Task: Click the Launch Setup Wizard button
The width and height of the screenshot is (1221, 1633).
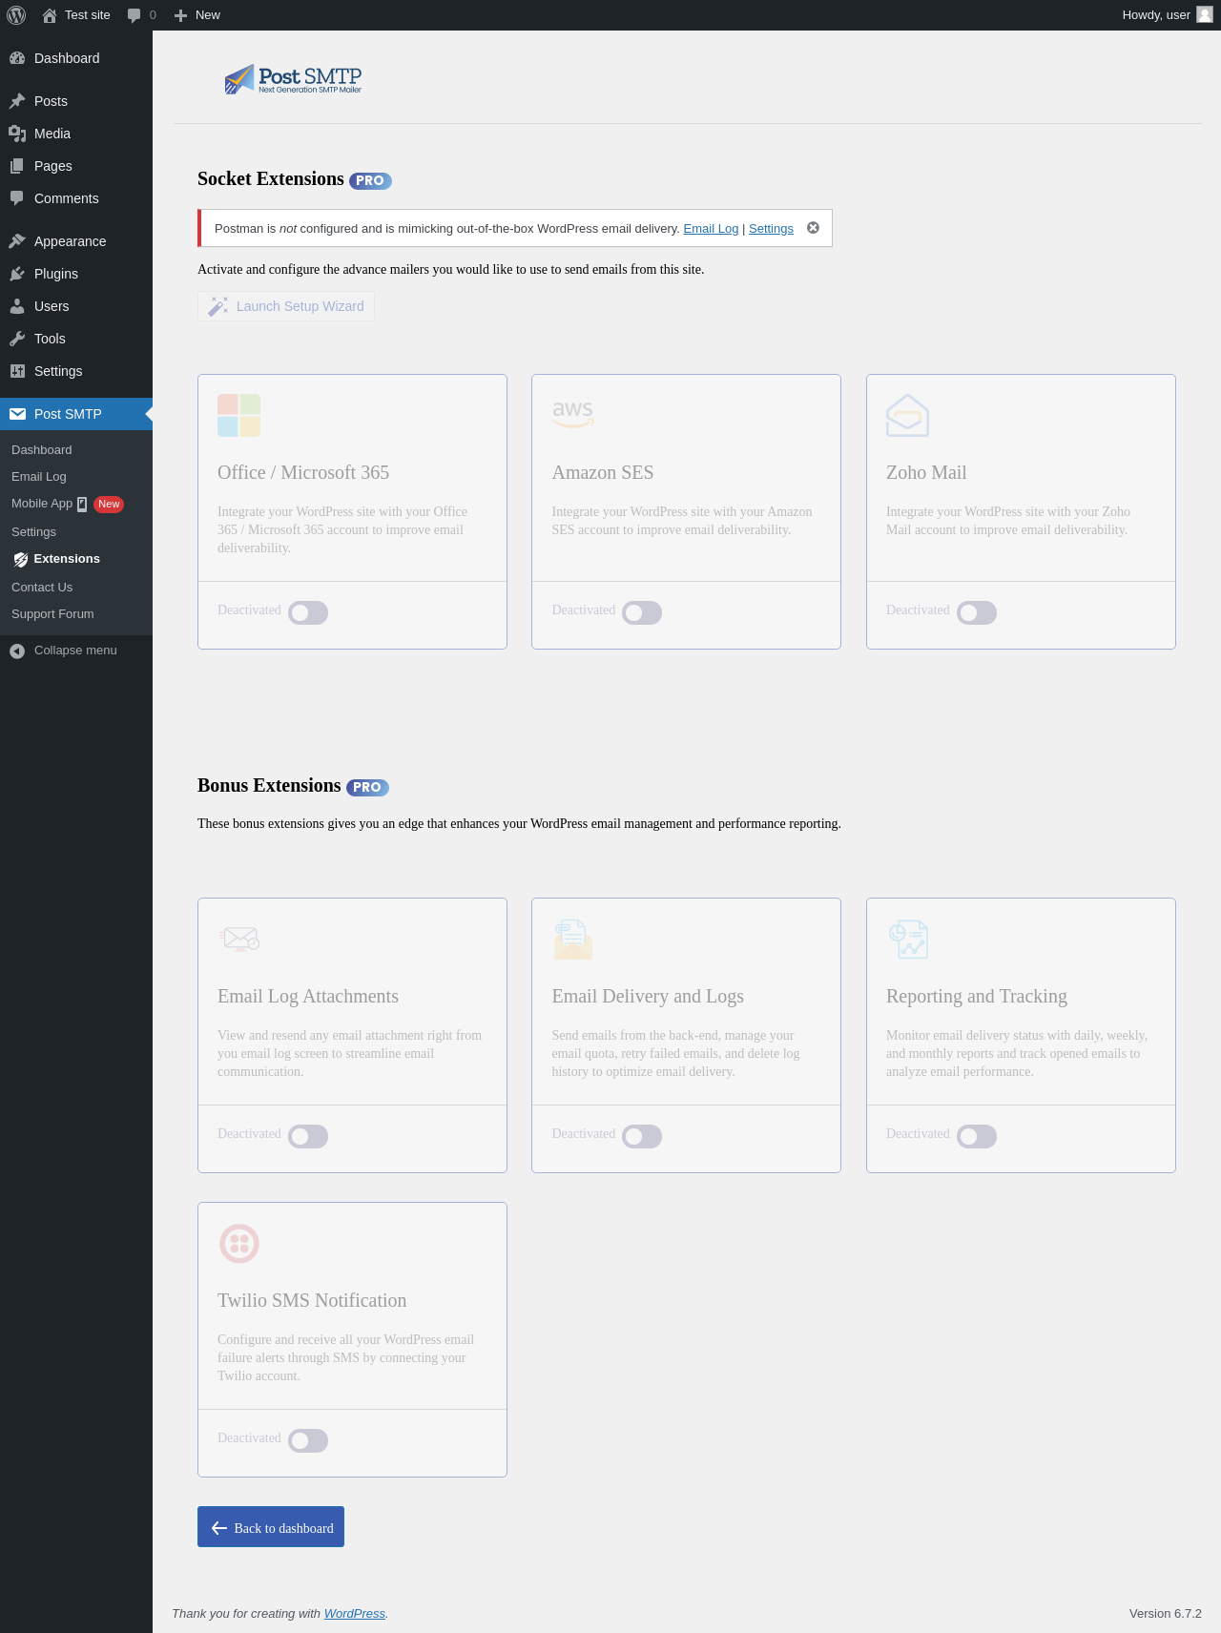Action: pos(286,306)
